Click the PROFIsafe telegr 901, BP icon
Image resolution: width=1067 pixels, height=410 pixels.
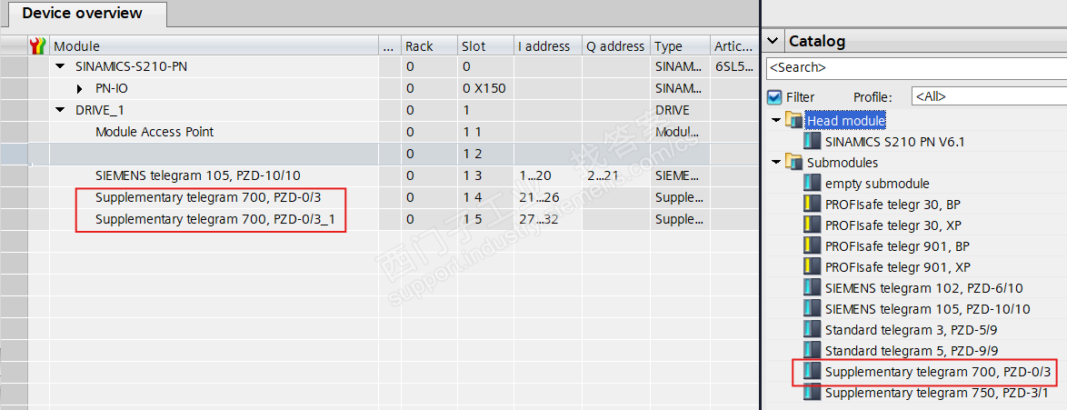(812, 245)
